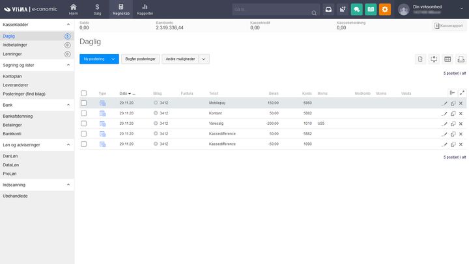This screenshot has width=469, height=264.
Task: Click the green chat bubbles icon
Action: tap(356, 9)
